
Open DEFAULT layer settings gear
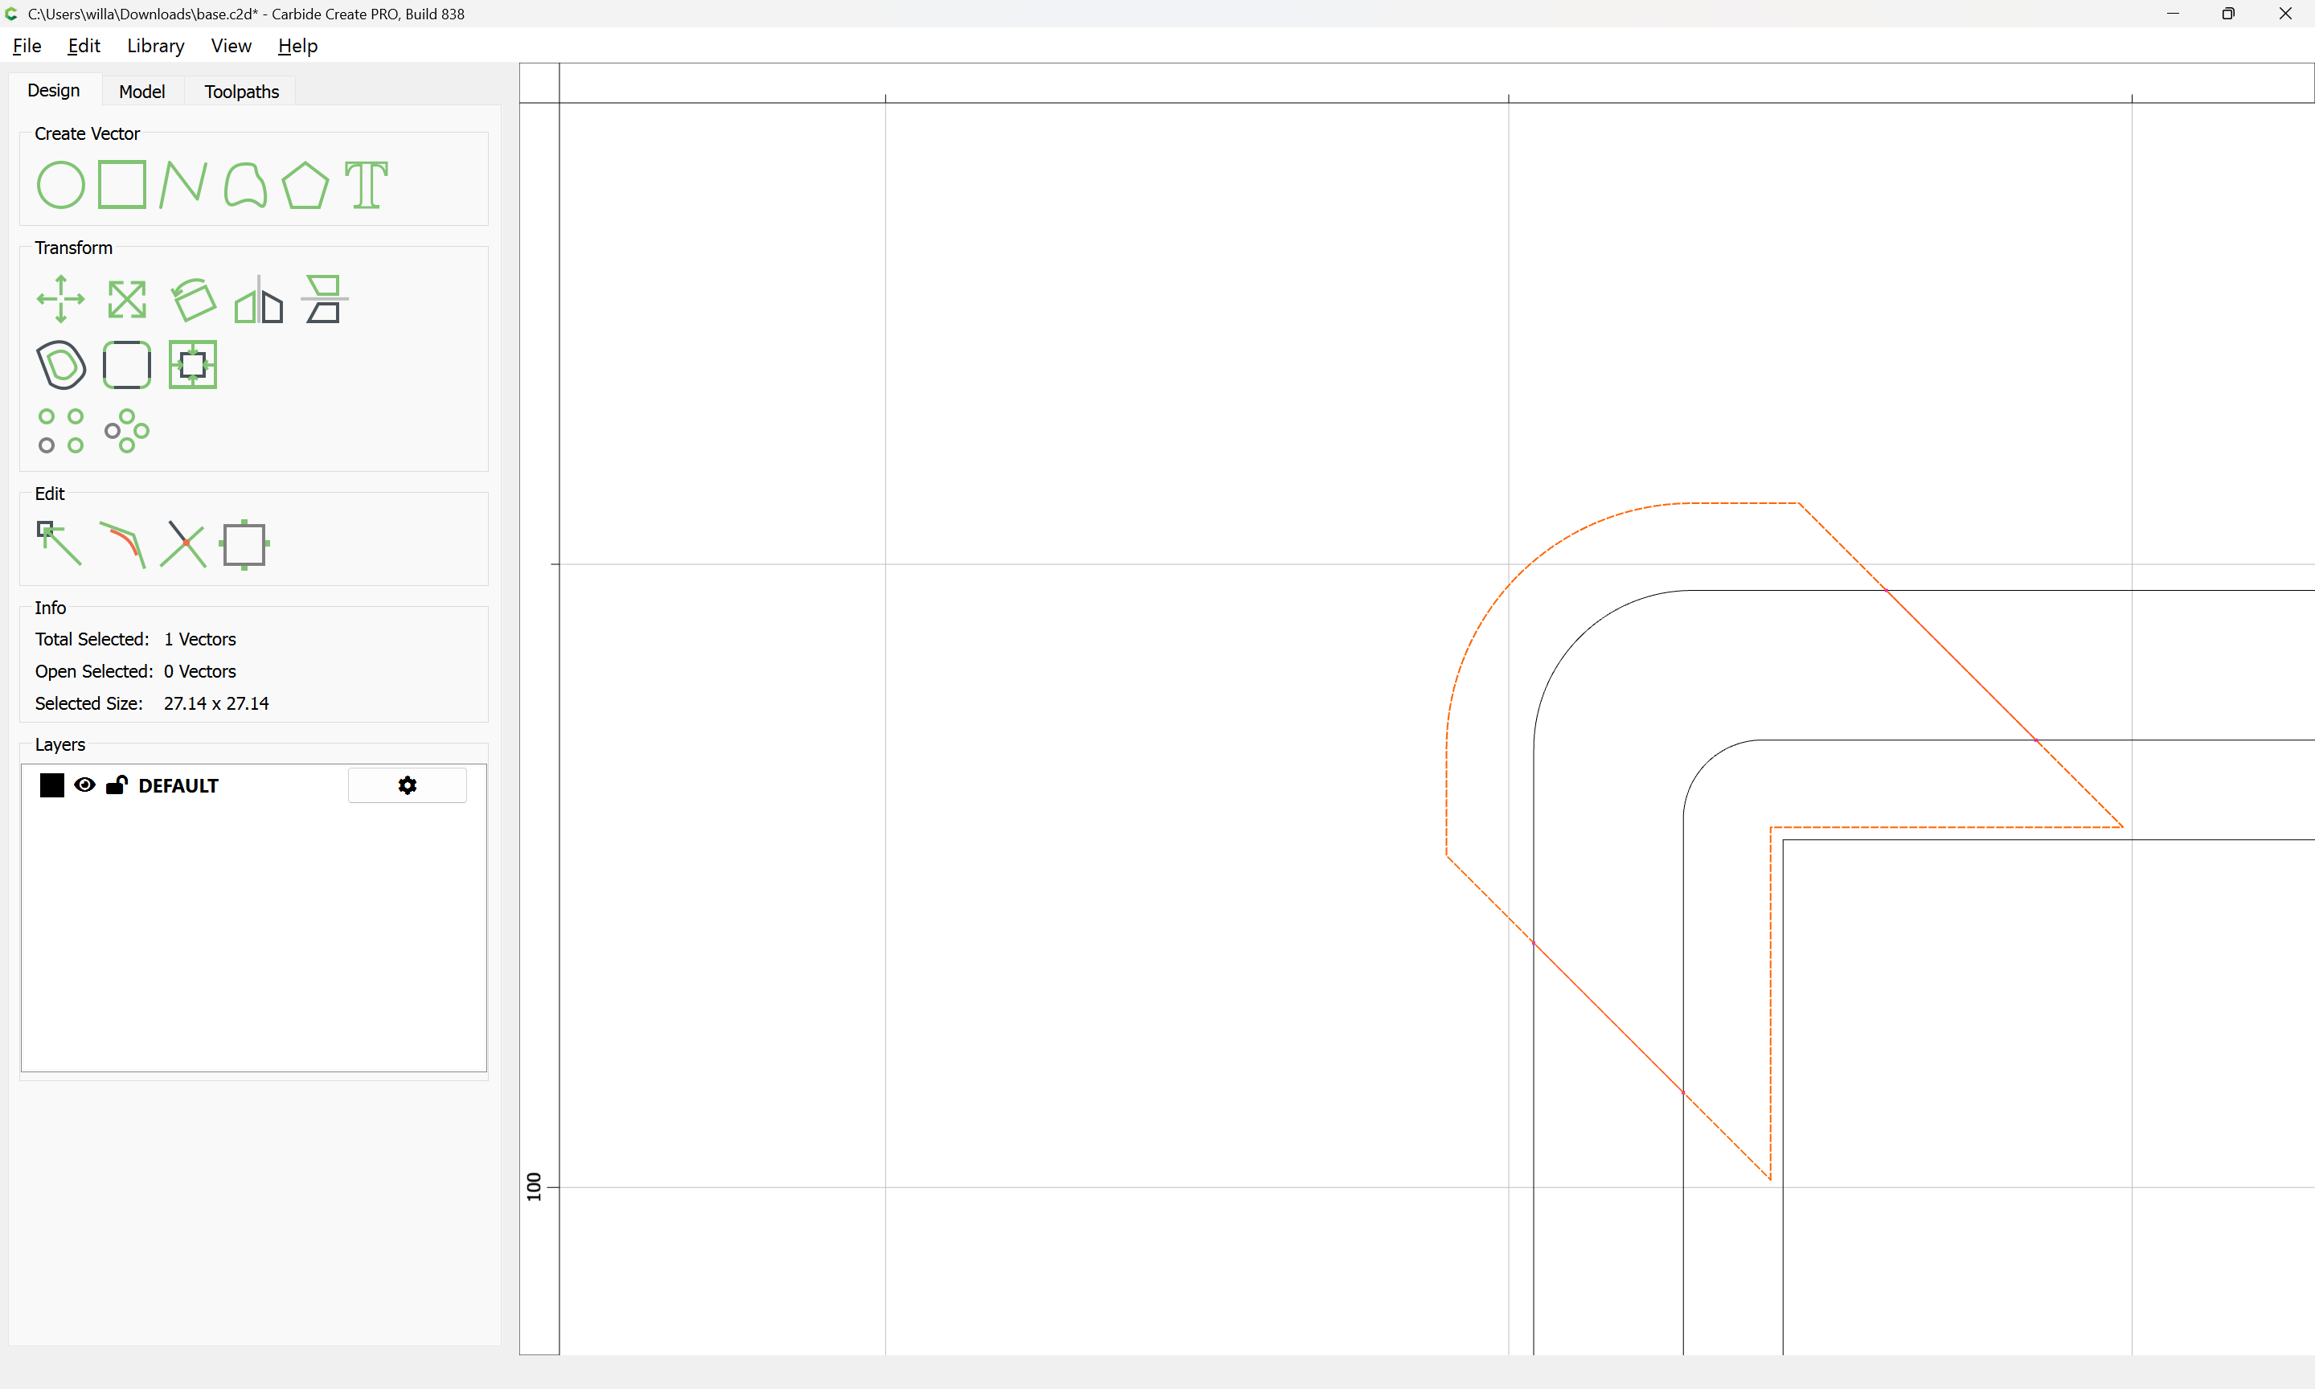pos(407,785)
